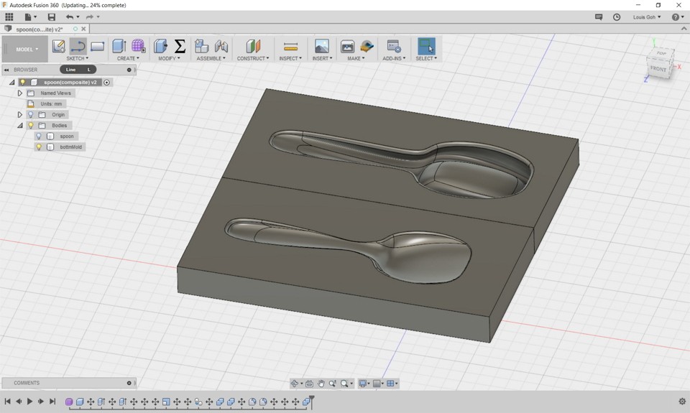Open the CREATE menu
690x413 pixels.
click(x=128, y=58)
